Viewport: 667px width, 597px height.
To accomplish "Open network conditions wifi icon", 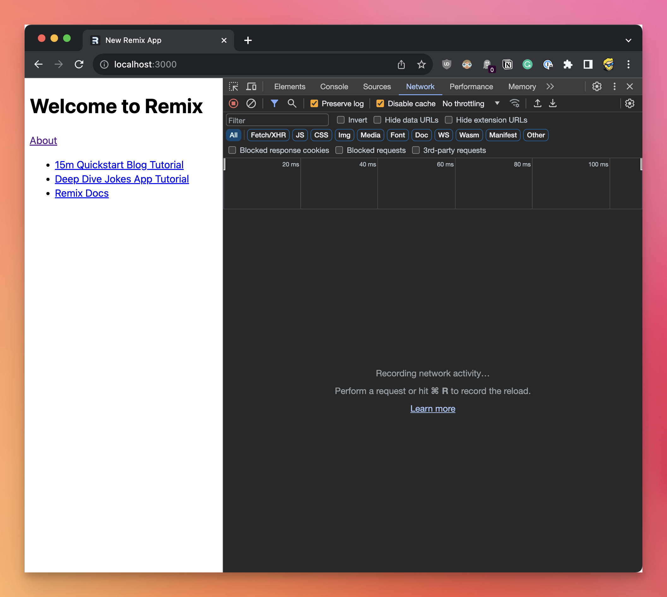I will 514,104.
